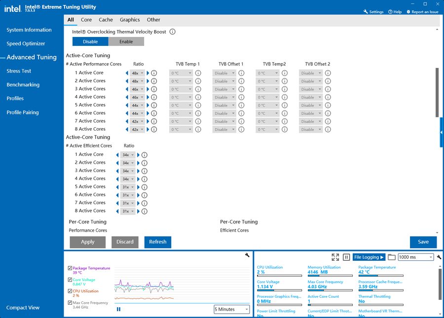Viewport: 444px width, 318px height.
Task: Save the current tuning profile
Action: coord(423,242)
